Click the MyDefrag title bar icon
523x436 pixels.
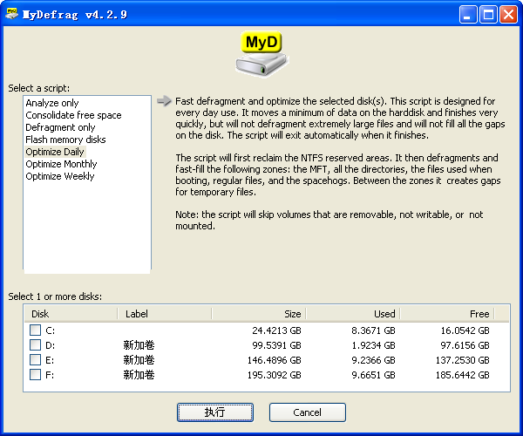coord(12,13)
